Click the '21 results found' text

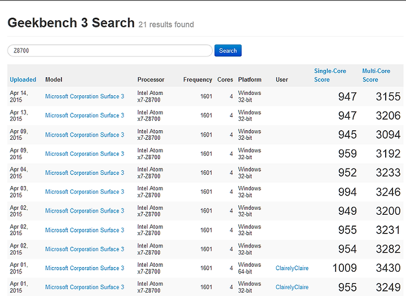tap(166, 25)
